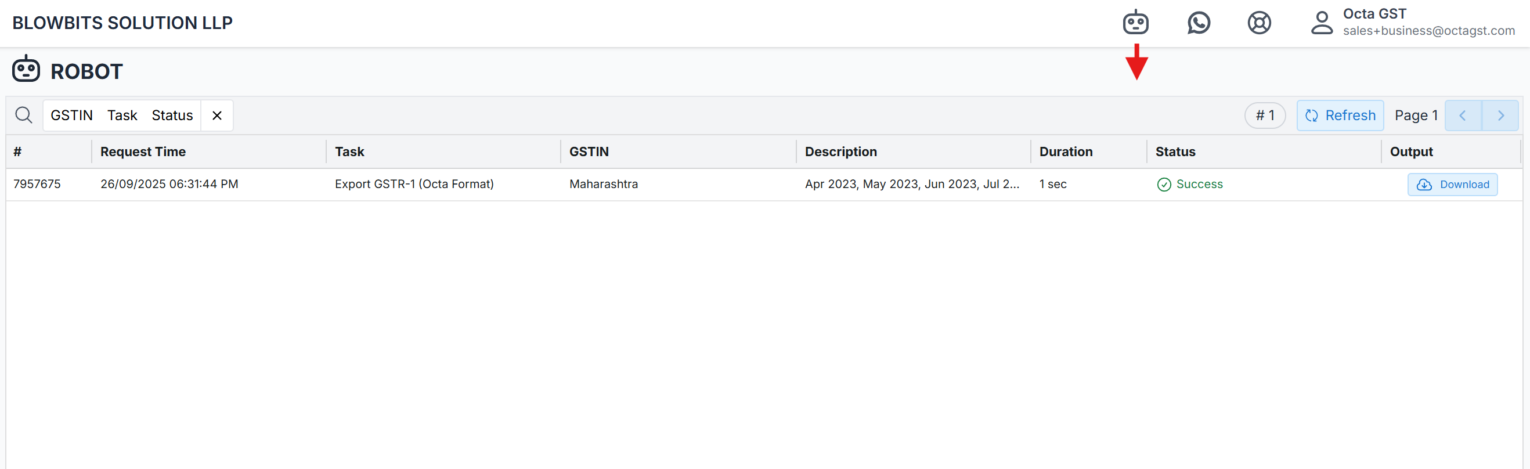1530x469 pixels.
Task: Filter tasks by GSTIN
Action: point(72,115)
